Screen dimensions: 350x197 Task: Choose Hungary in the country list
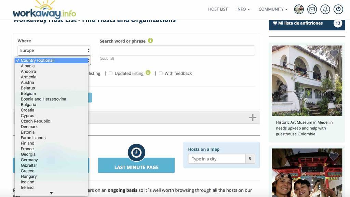click(51, 176)
